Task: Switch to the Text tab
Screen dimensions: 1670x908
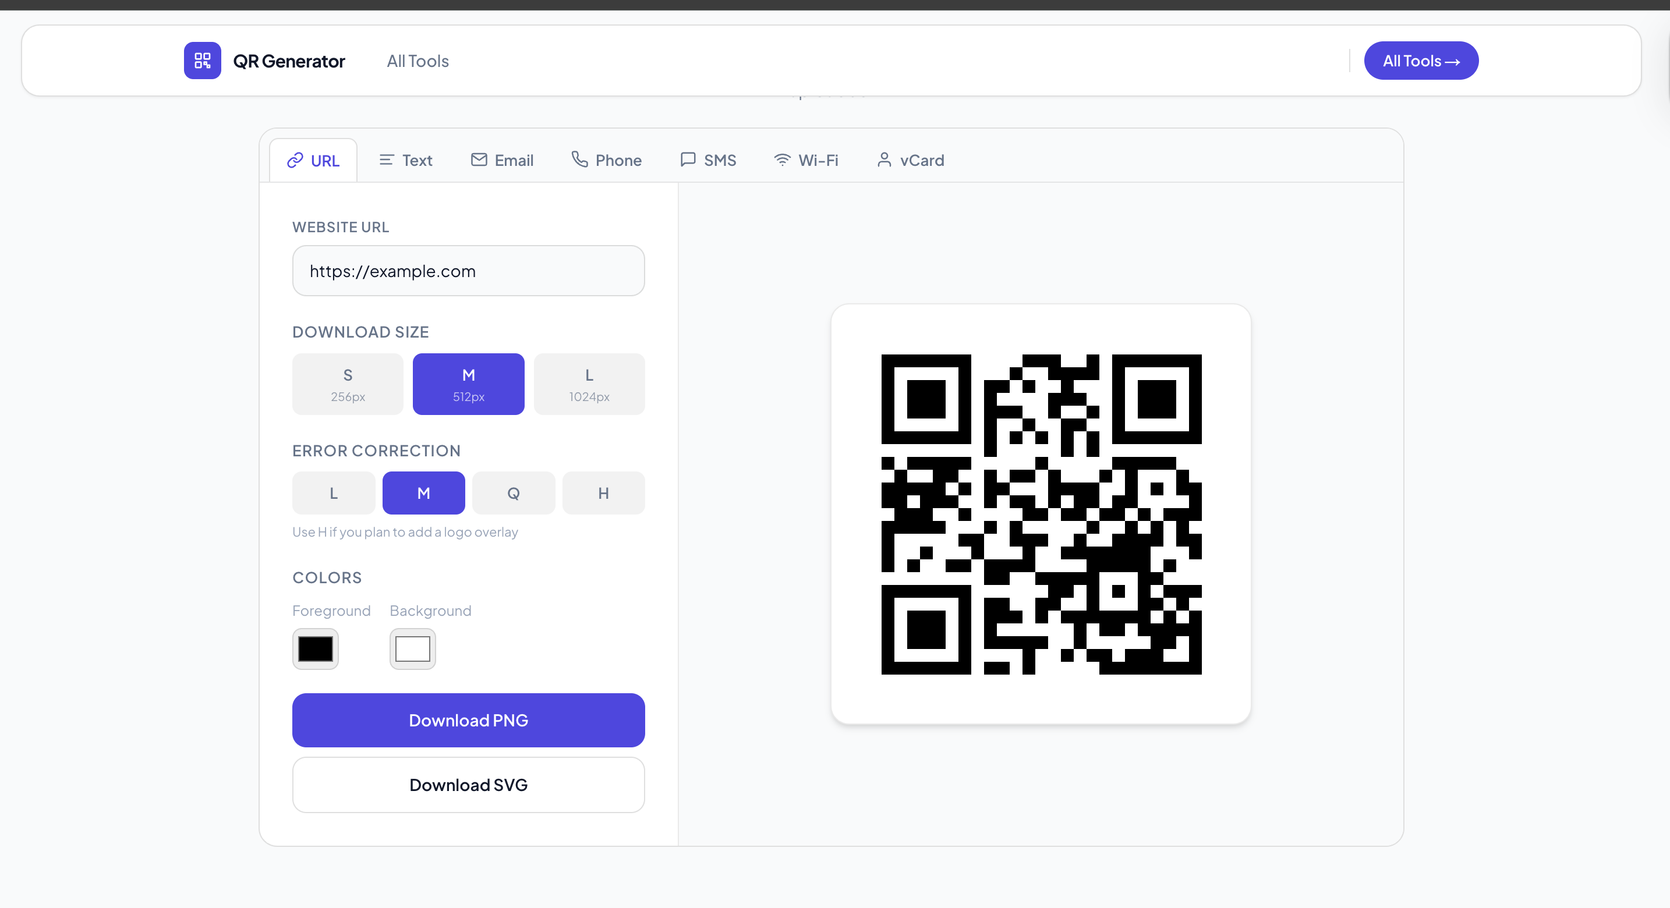Action: (405, 160)
